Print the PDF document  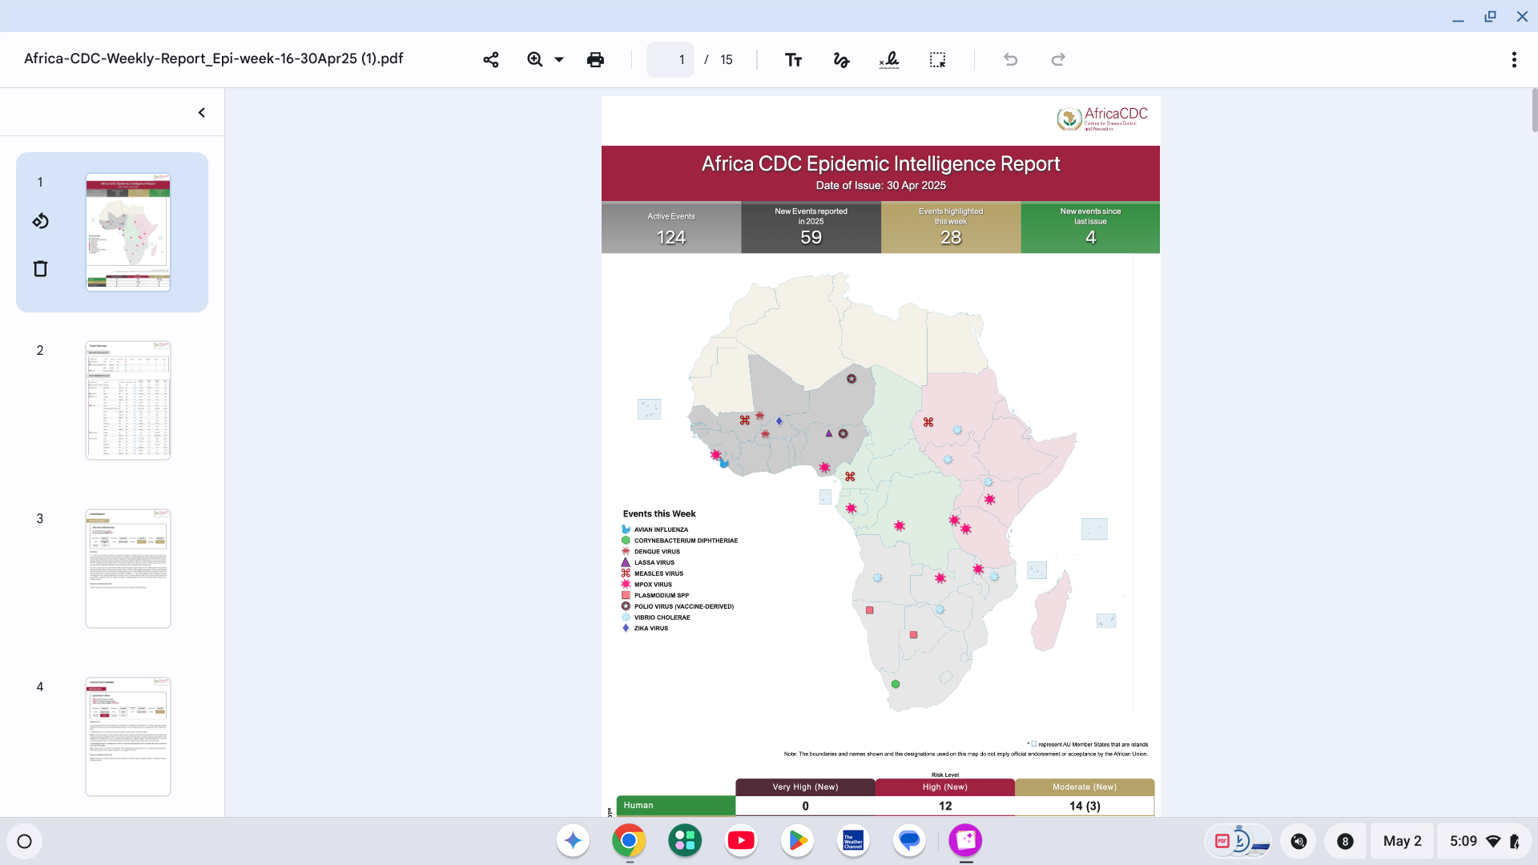pos(595,60)
